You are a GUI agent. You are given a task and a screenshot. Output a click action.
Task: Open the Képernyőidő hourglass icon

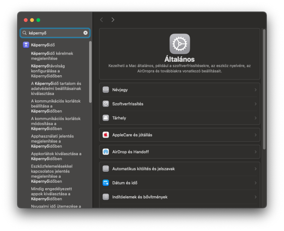click(x=26, y=45)
